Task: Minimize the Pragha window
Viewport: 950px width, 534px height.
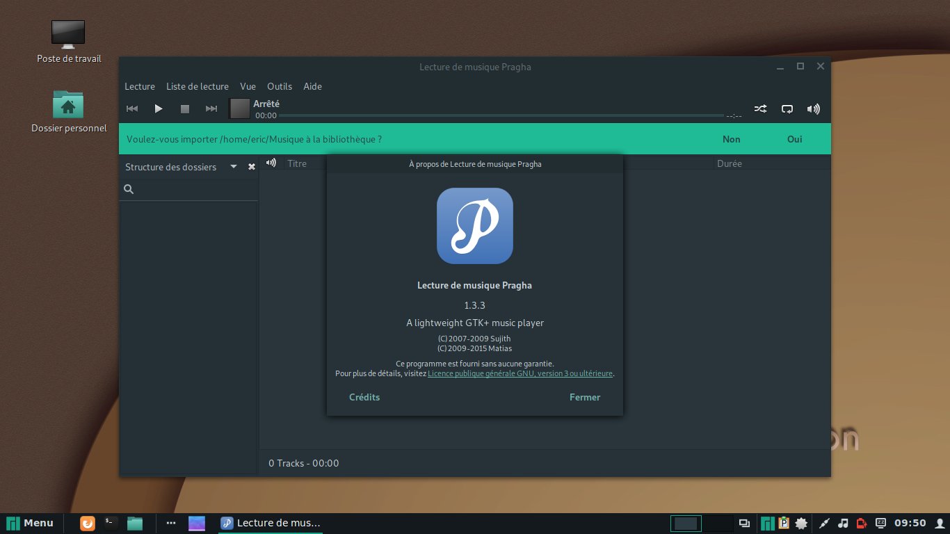Action: (x=781, y=67)
